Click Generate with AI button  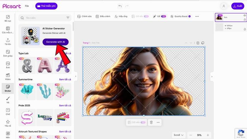(55, 42)
